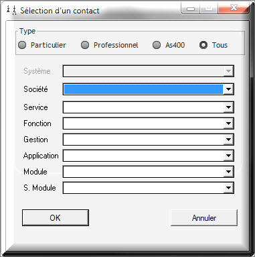Viewport: 255px width, 257px height.
Task: Expand the Module dropdown list
Action: tap(228, 172)
